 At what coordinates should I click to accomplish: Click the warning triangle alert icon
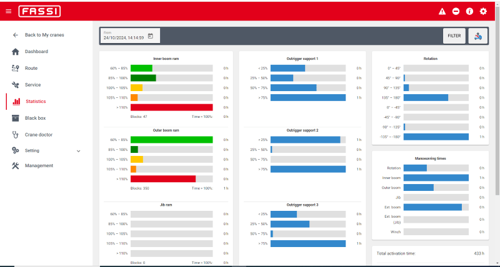[x=442, y=11]
